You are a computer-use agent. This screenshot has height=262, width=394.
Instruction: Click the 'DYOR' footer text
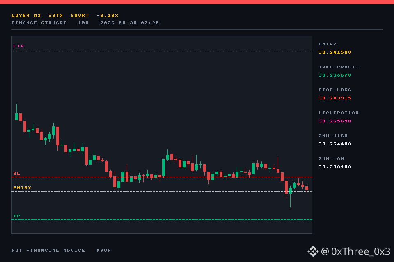(x=104, y=251)
